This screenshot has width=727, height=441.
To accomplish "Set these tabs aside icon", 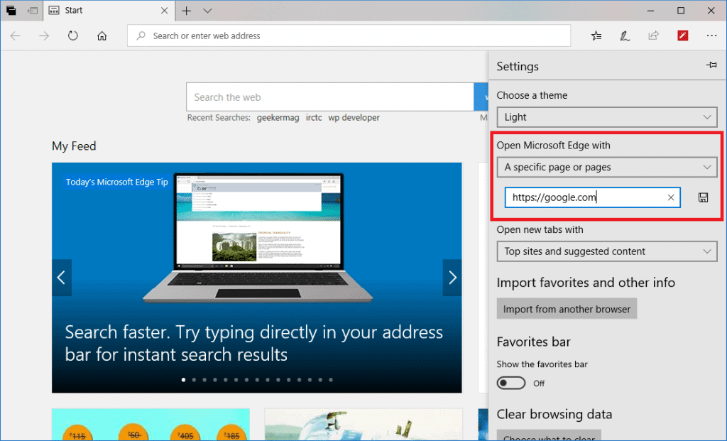I will [x=33, y=11].
